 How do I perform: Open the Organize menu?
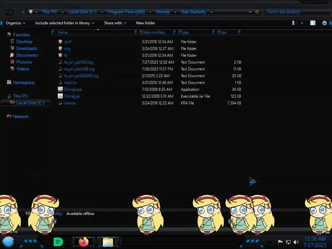tap(16, 23)
